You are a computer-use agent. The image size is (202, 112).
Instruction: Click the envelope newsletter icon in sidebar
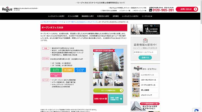(x=145, y=40)
